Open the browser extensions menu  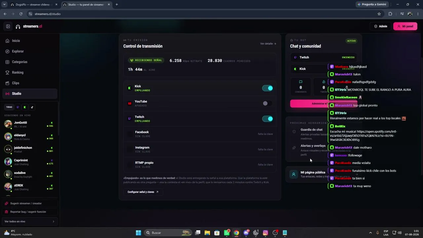[x=390, y=14]
